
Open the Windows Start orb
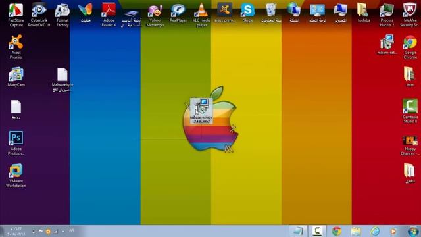(x=413, y=231)
